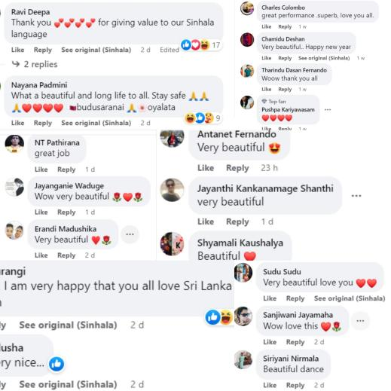Like NT Pathirana's "great job" comment
Viewport: 391px width, 391px height.
click(41, 170)
